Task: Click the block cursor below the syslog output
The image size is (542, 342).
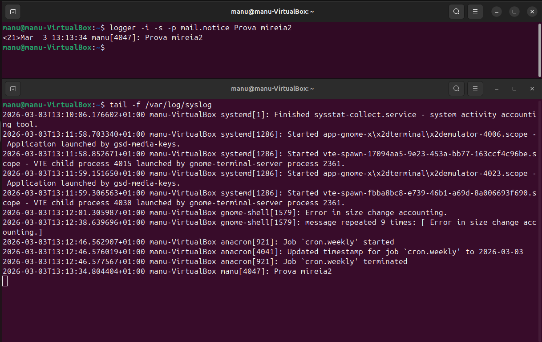Action: point(5,281)
